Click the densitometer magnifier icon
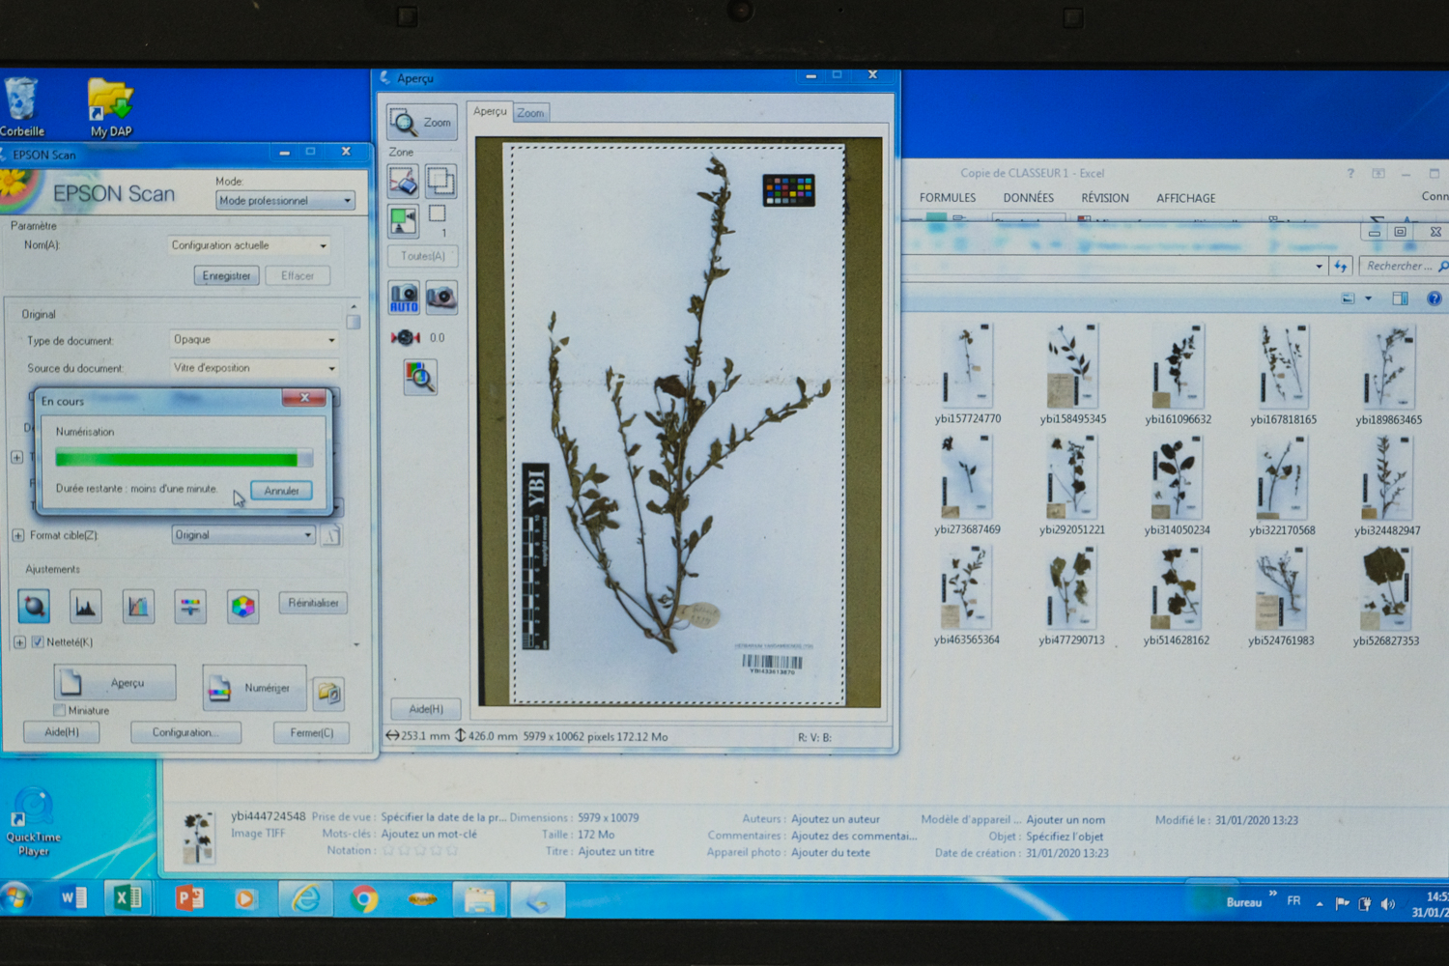1449x966 pixels. pos(420,377)
